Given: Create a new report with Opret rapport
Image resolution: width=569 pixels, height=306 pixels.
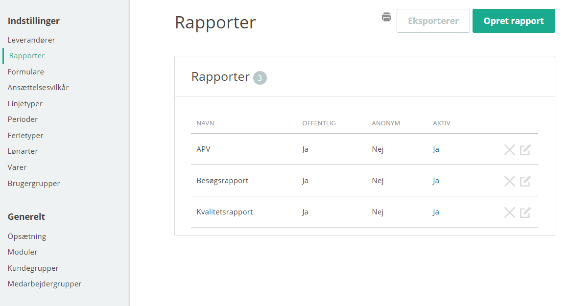Looking at the screenshot, I should [x=514, y=21].
